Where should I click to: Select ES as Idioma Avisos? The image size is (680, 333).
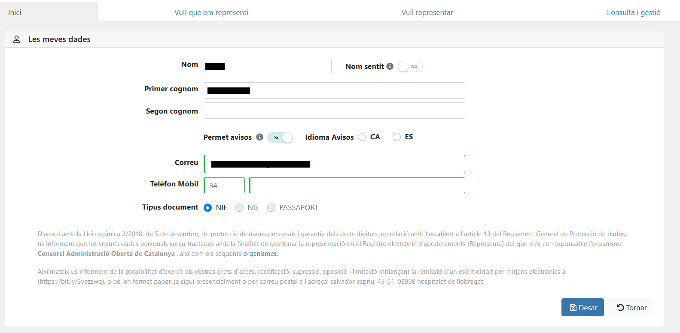pos(397,137)
